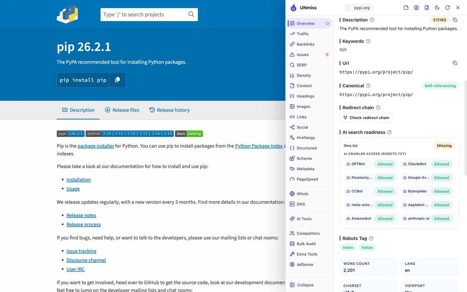View the Issues section

[310, 55]
